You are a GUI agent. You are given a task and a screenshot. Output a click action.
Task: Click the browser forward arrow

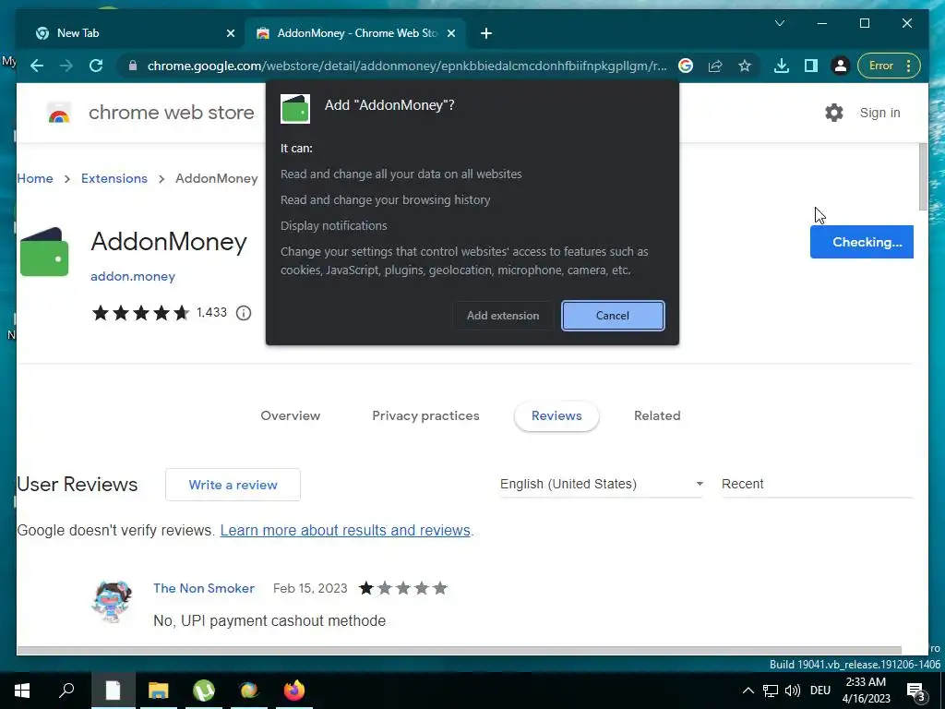[x=66, y=66]
